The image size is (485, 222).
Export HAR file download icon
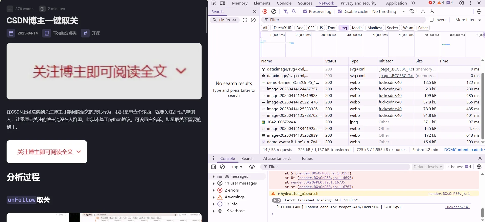(x=432, y=11)
